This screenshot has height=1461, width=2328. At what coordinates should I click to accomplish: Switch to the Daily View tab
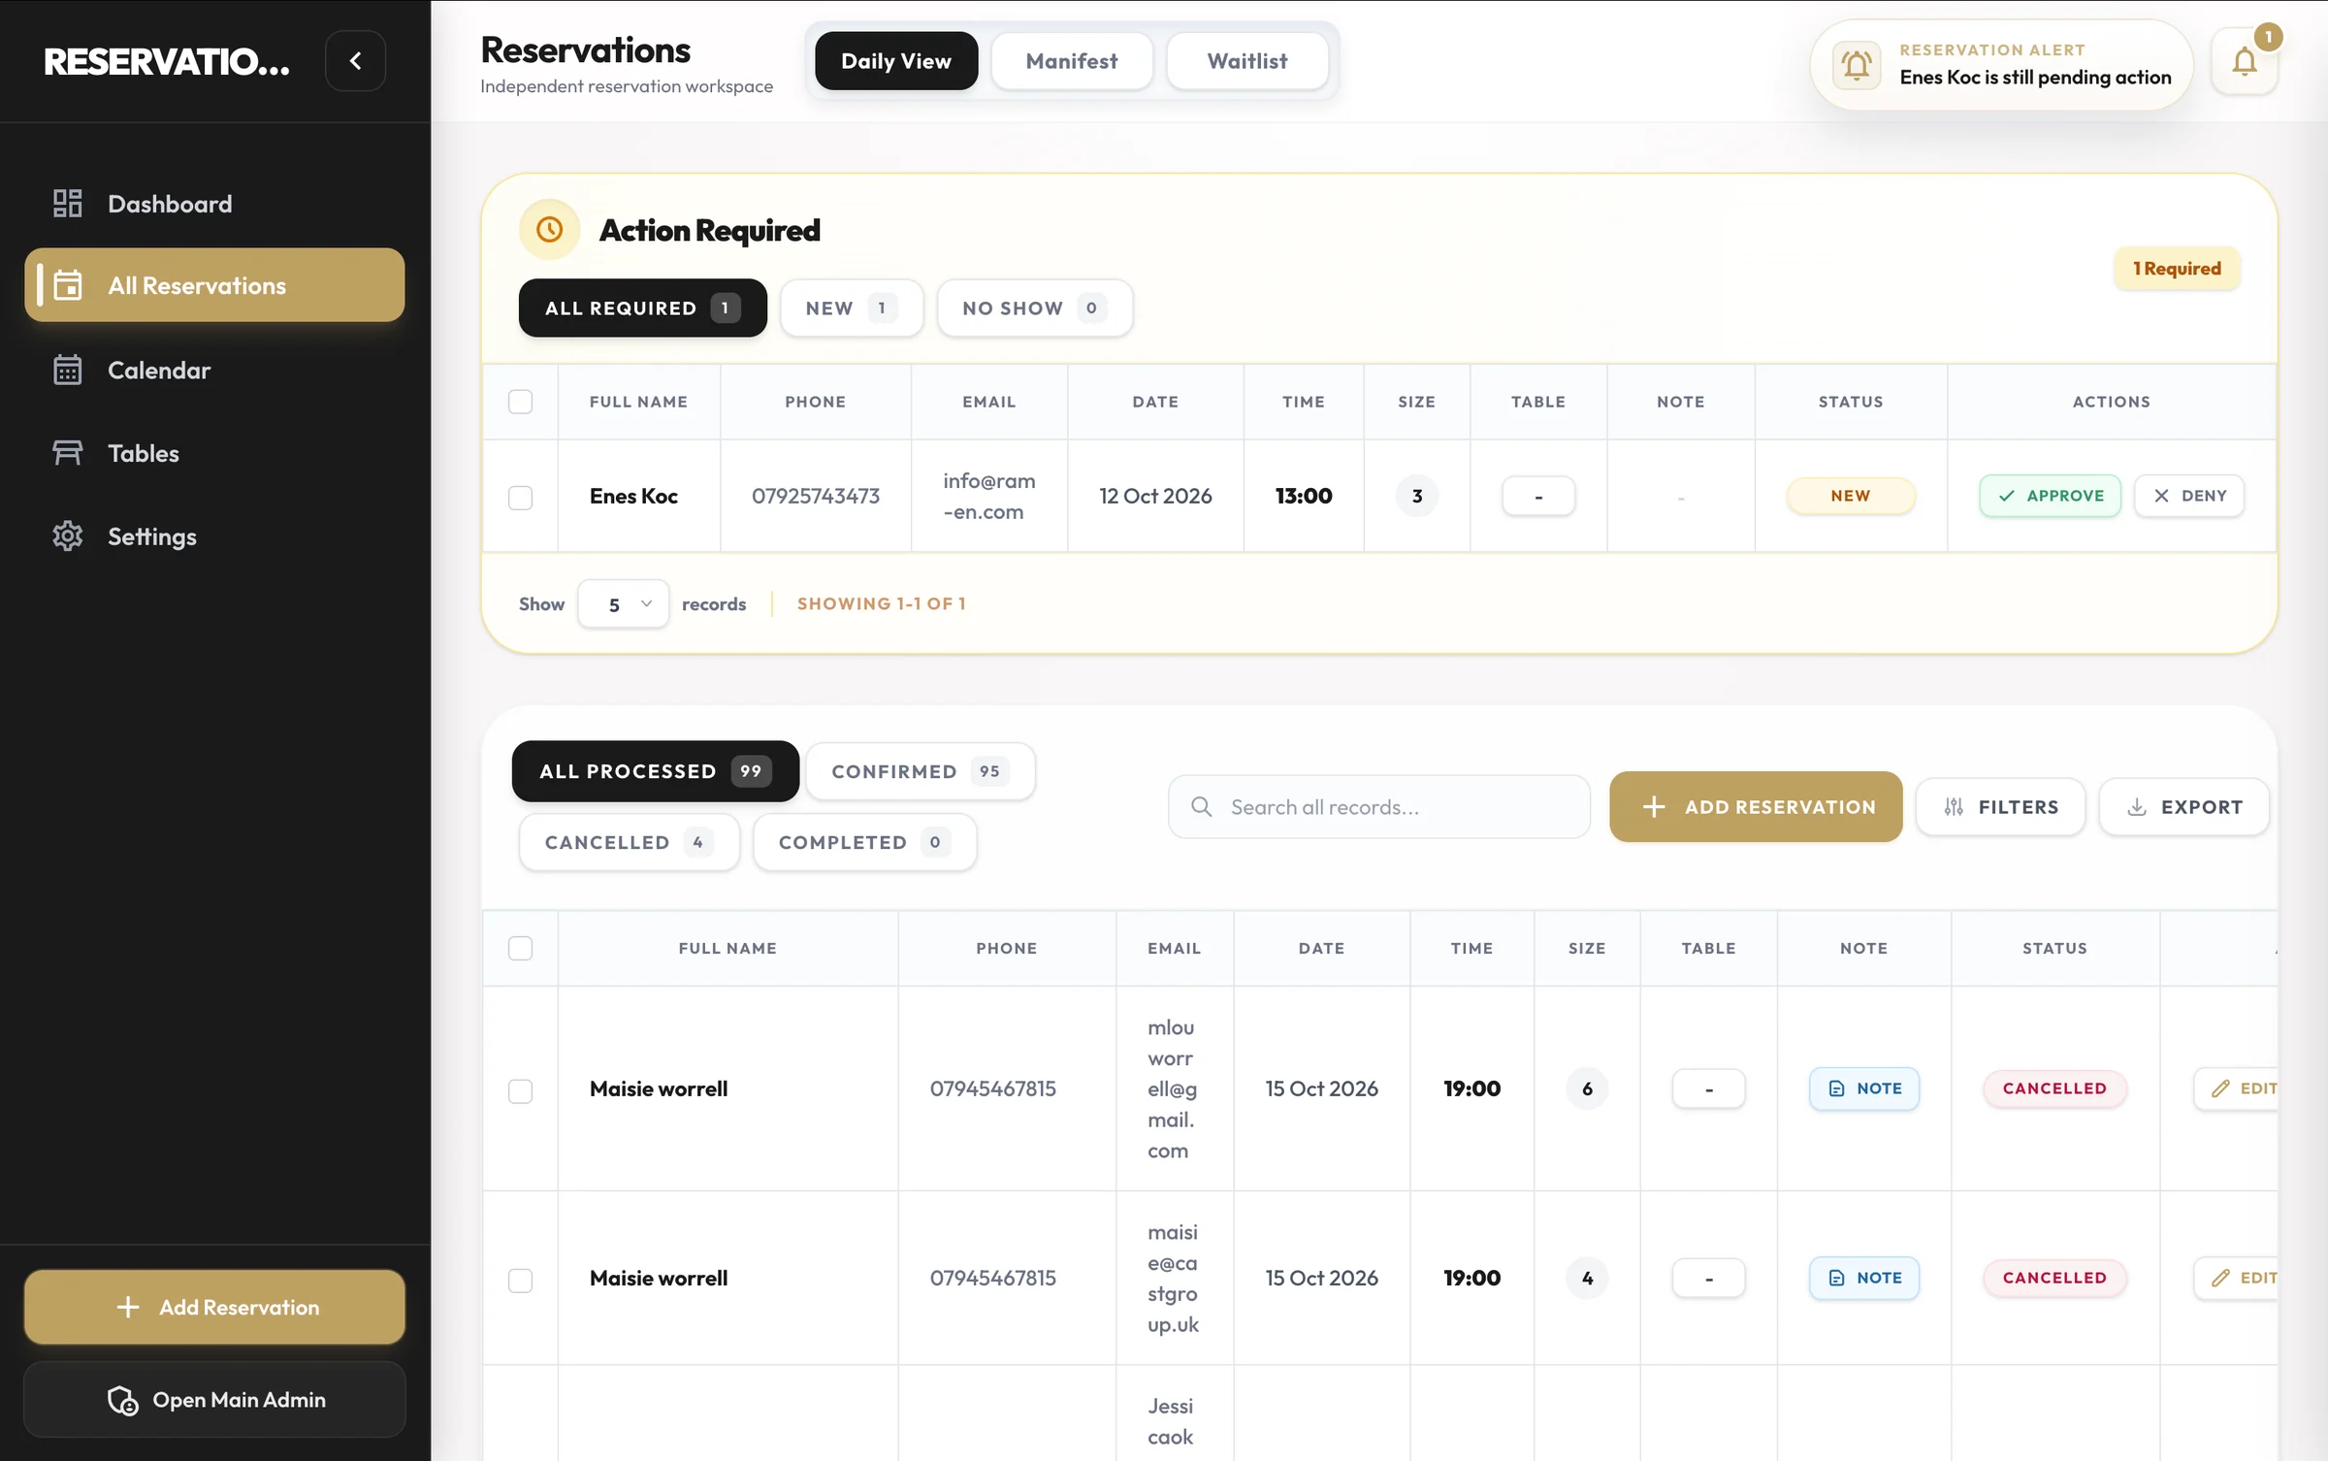click(896, 61)
